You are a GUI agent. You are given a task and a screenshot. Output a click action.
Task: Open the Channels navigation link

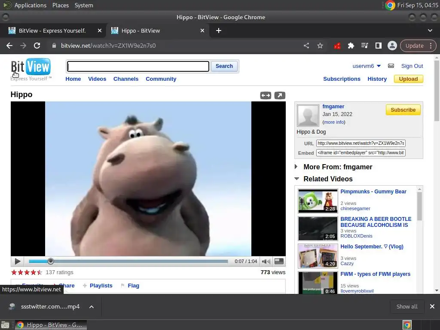tap(126, 79)
